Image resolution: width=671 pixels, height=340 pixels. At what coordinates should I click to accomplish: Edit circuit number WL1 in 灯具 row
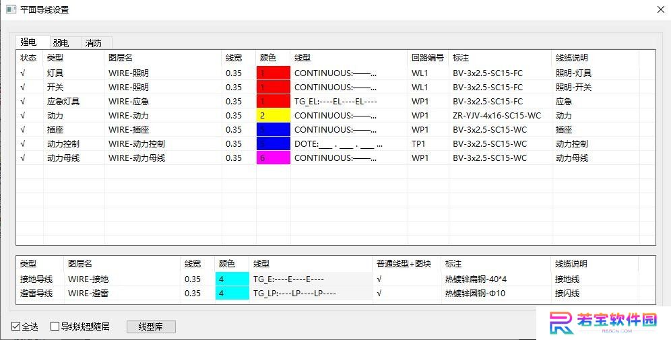(420, 73)
